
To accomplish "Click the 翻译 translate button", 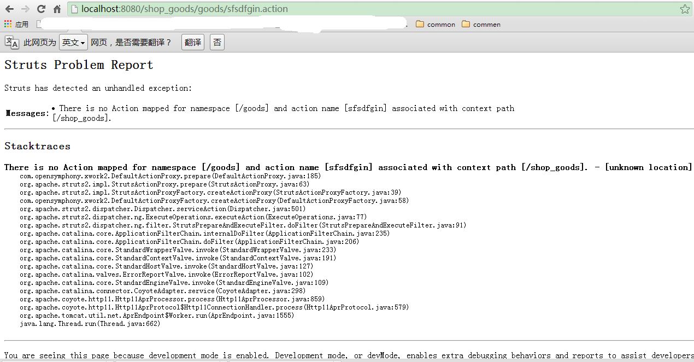I will tap(193, 42).
